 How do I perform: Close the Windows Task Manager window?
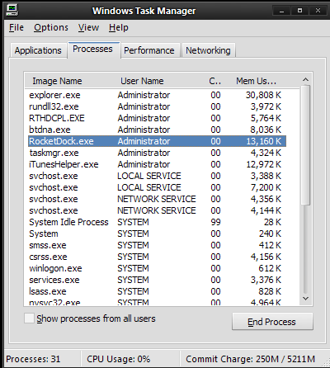coord(318,11)
